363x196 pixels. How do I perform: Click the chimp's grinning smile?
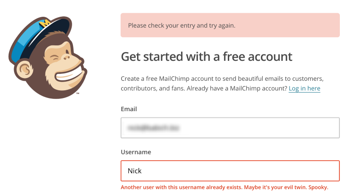[72, 73]
